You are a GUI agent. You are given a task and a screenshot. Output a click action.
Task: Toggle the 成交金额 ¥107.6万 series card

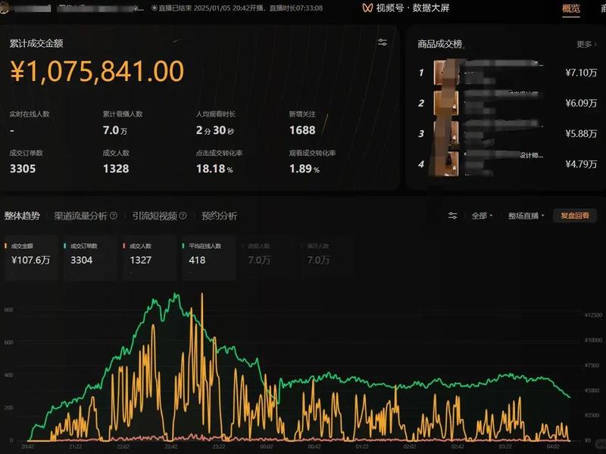(x=30, y=257)
